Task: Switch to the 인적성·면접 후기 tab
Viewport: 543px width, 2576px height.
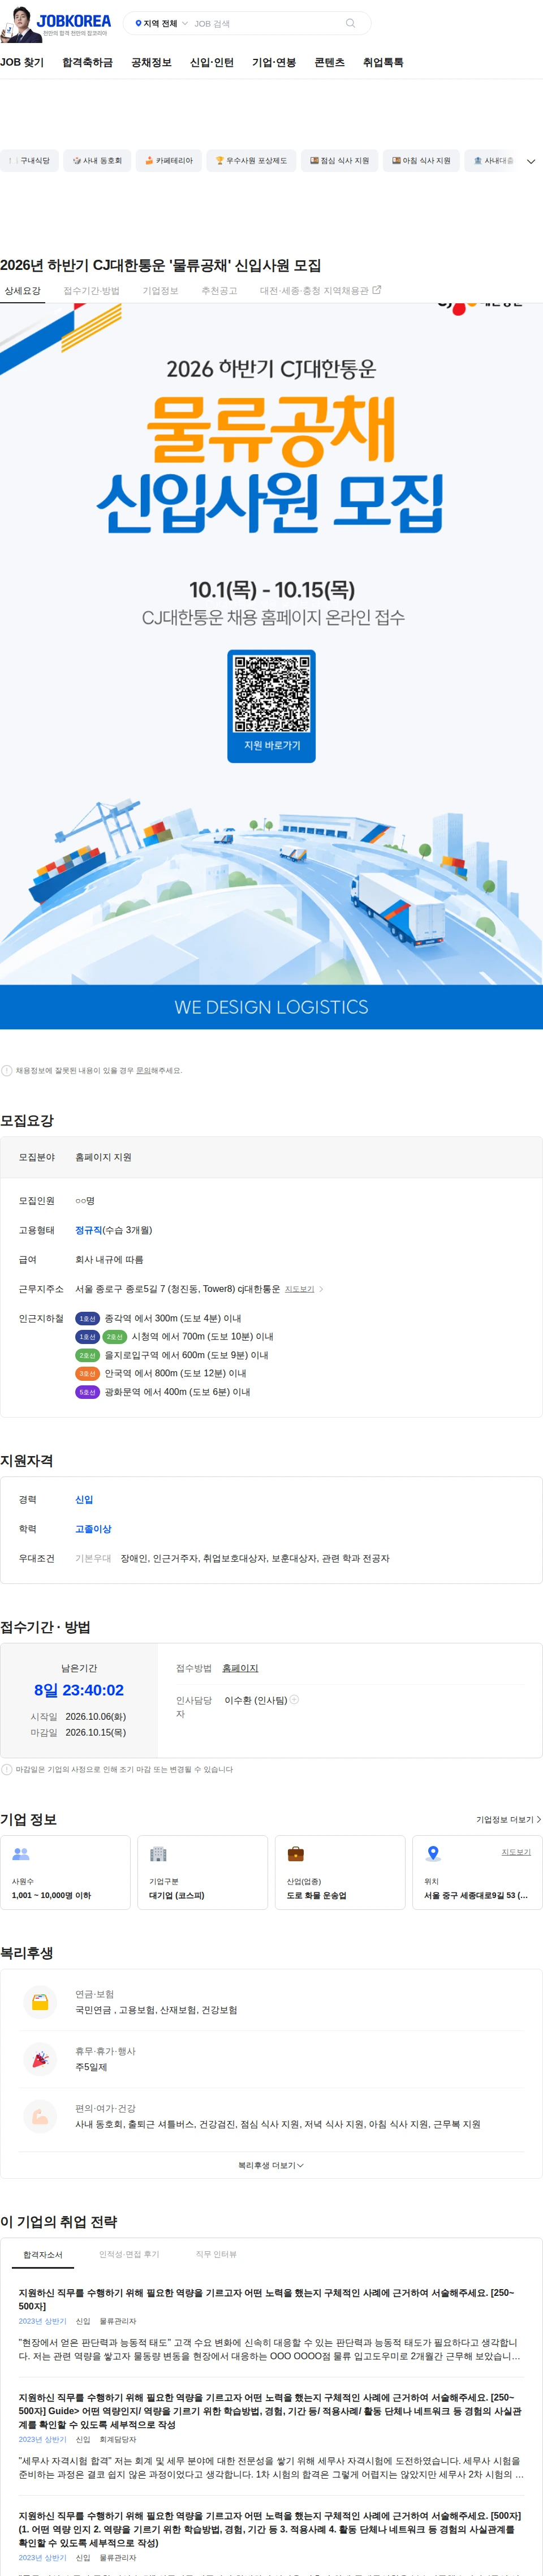Action: point(129,2254)
